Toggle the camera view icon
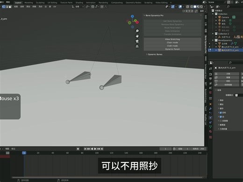The width and height of the screenshot is (243, 182). pos(137,41)
